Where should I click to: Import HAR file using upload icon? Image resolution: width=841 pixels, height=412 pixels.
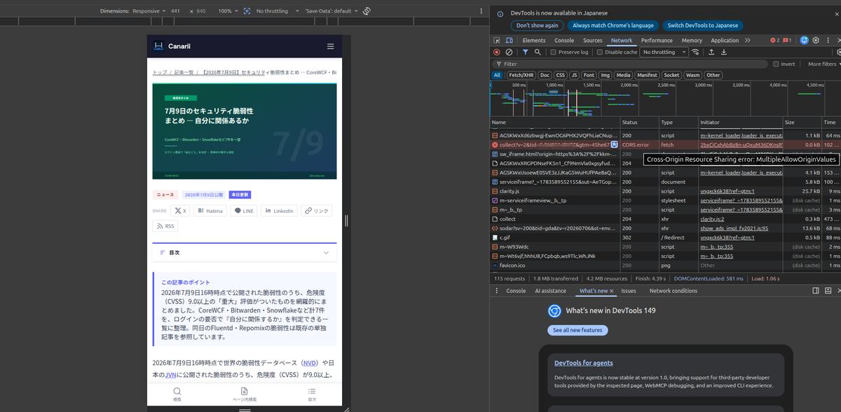(x=711, y=52)
